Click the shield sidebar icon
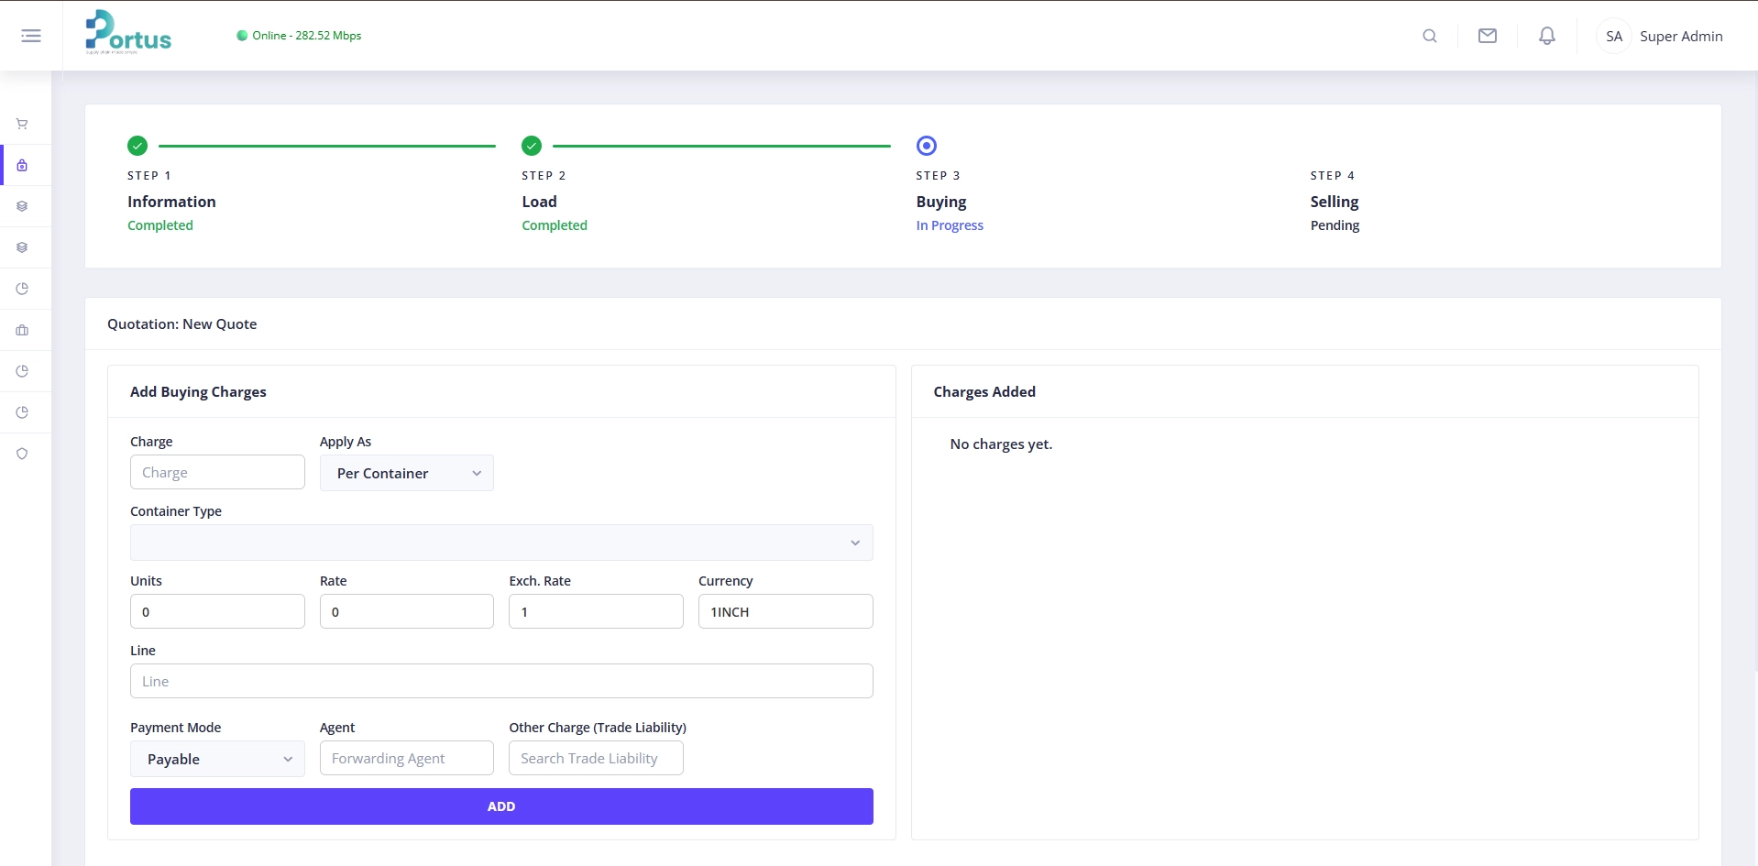The height and width of the screenshot is (866, 1758). point(22,454)
